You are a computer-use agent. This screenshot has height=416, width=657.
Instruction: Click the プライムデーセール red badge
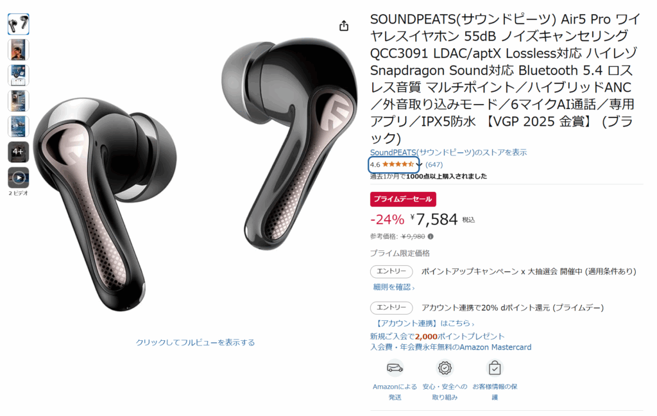tap(403, 199)
